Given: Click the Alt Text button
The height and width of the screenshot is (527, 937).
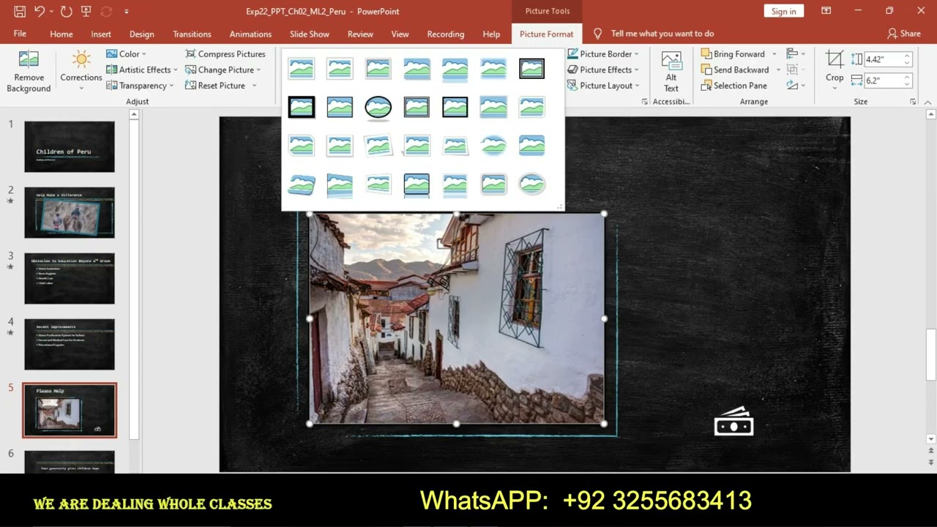Looking at the screenshot, I should pos(671,72).
